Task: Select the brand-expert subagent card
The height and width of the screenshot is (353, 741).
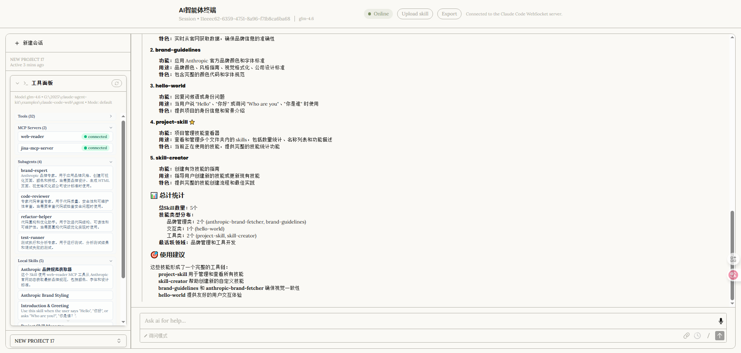Action: 65,178
